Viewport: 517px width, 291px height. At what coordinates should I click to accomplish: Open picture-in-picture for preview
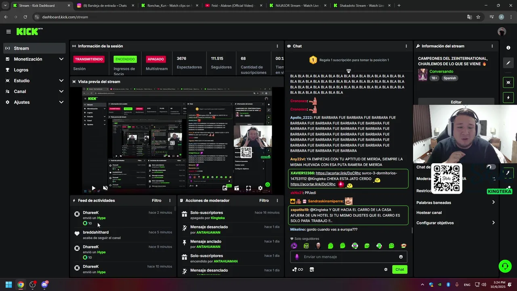tap(225, 188)
